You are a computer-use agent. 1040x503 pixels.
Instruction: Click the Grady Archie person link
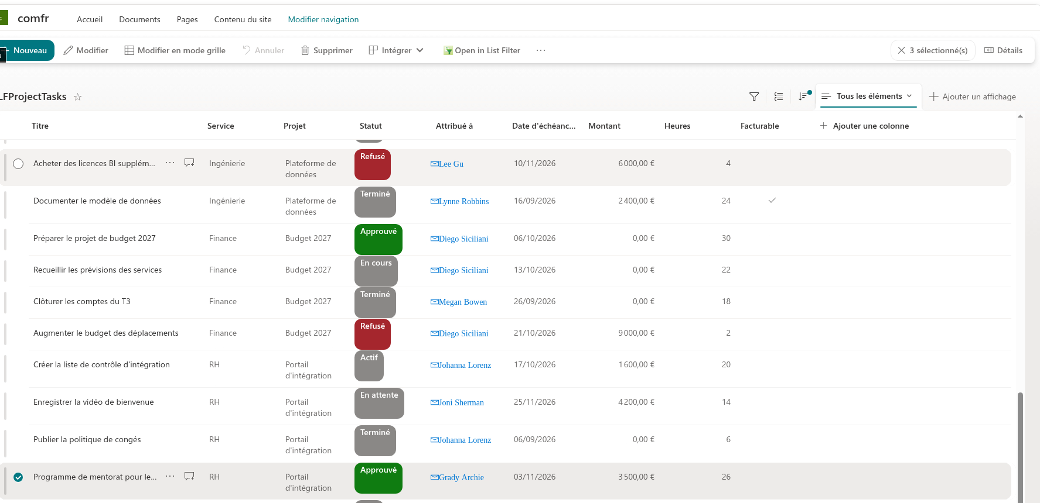point(461,477)
